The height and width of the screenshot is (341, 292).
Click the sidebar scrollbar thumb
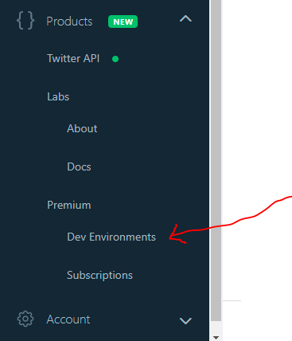coord(216,159)
